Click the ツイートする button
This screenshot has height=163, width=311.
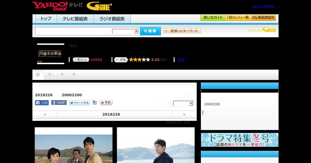(79, 103)
